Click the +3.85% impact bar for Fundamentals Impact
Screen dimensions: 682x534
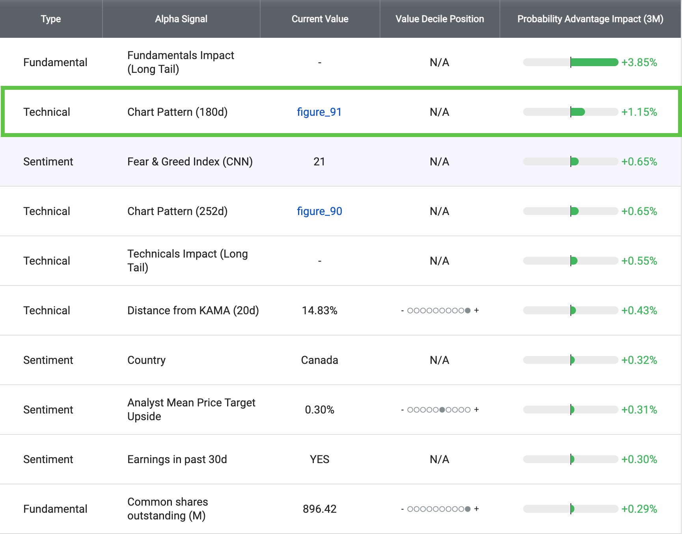570,62
